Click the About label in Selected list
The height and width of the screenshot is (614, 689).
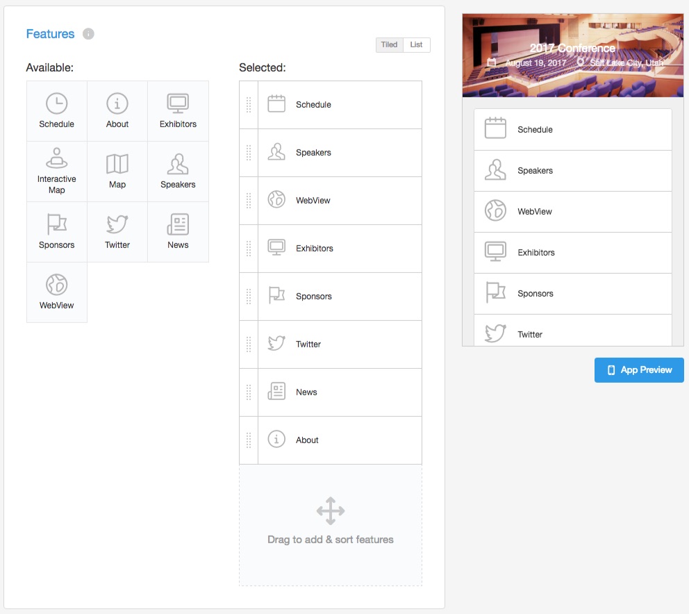[307, 440]
